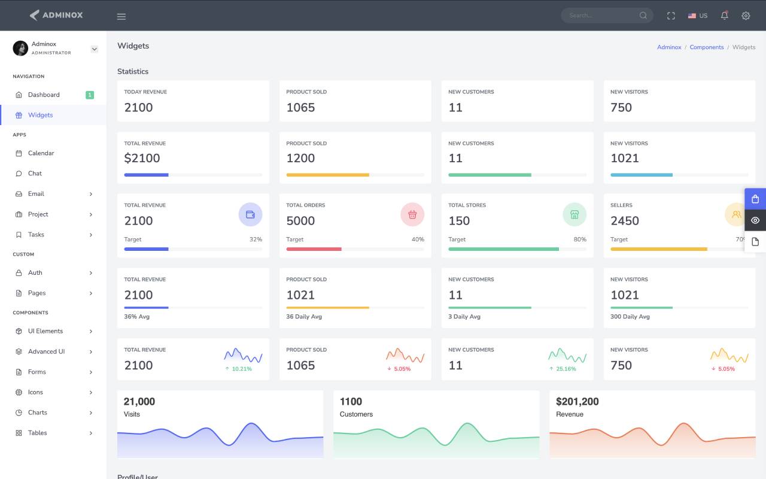The image size is (766, 479).
Task: Click the 1100 Customers chart card
Action: 436,425
